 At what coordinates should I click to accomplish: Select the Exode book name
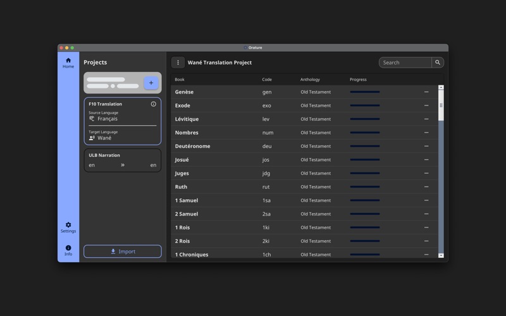(182, 106)
